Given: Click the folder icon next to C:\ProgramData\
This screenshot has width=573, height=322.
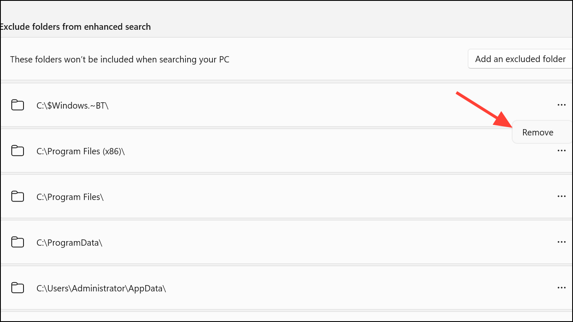Looking at the screenshot, I should coord(18,242).
